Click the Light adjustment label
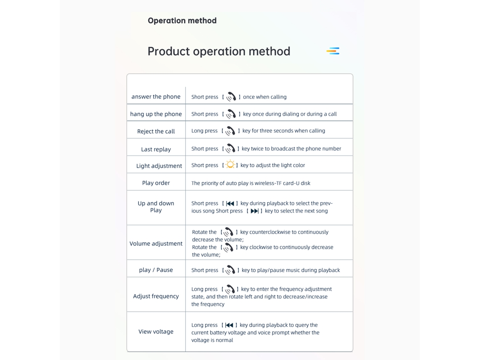The width and height of the screenshot is (480, 360). click(159, 165)
